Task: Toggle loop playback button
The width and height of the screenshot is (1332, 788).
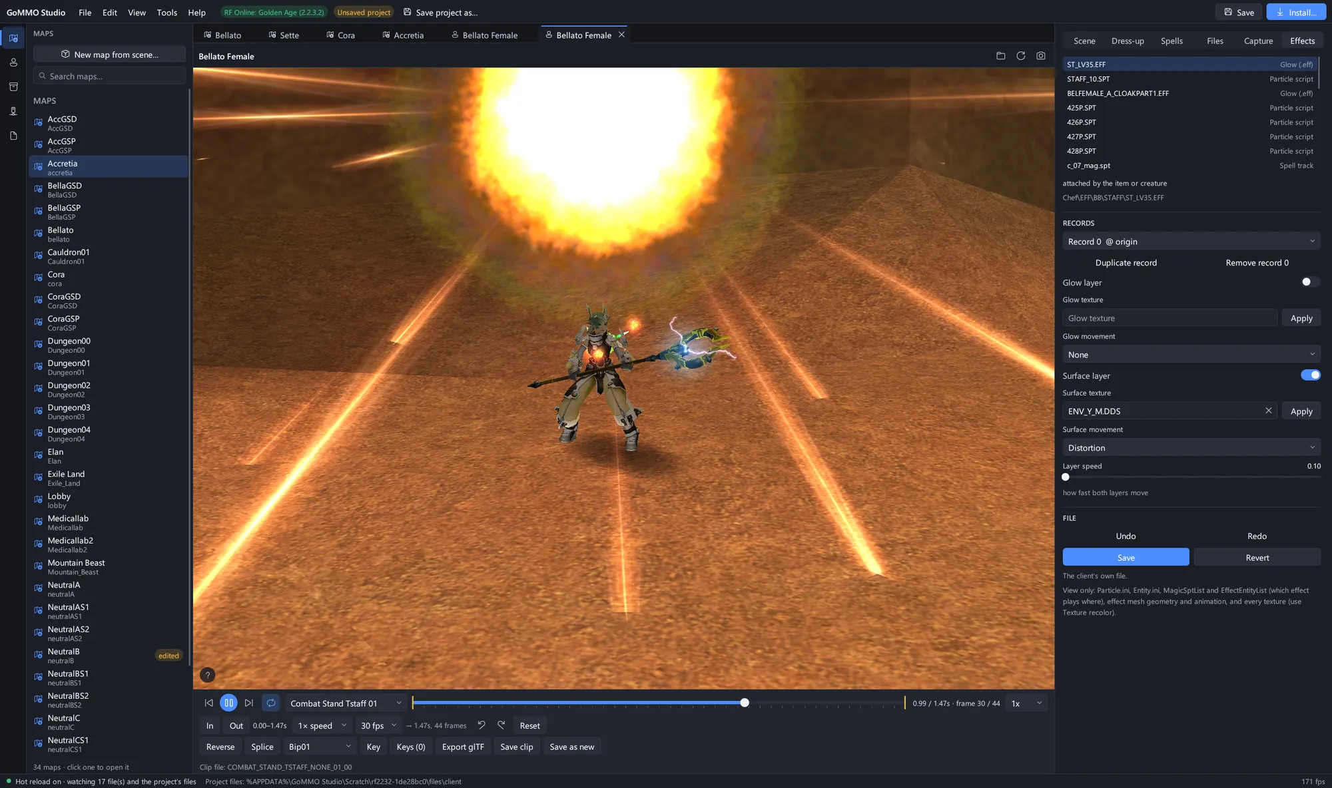Action: tap(271, 703)
